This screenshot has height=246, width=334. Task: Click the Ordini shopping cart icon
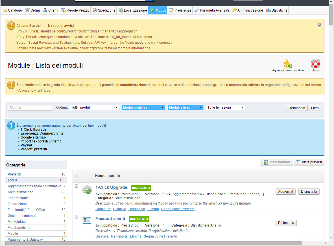pos(27,10)
